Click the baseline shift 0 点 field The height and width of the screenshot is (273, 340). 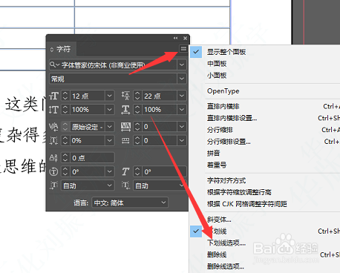coord(92,158)
